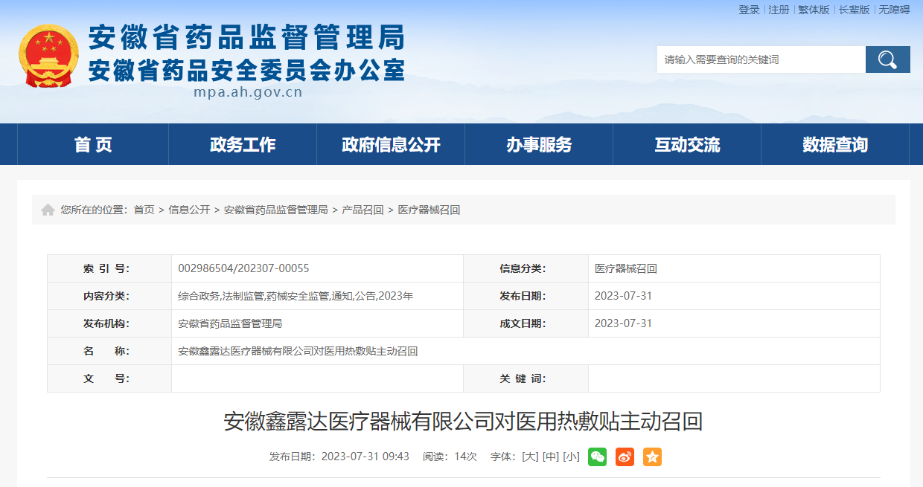
Task: Click the site title 安徽省药品监督管理局
Action: pyautogui.click(x=246, y=38)
